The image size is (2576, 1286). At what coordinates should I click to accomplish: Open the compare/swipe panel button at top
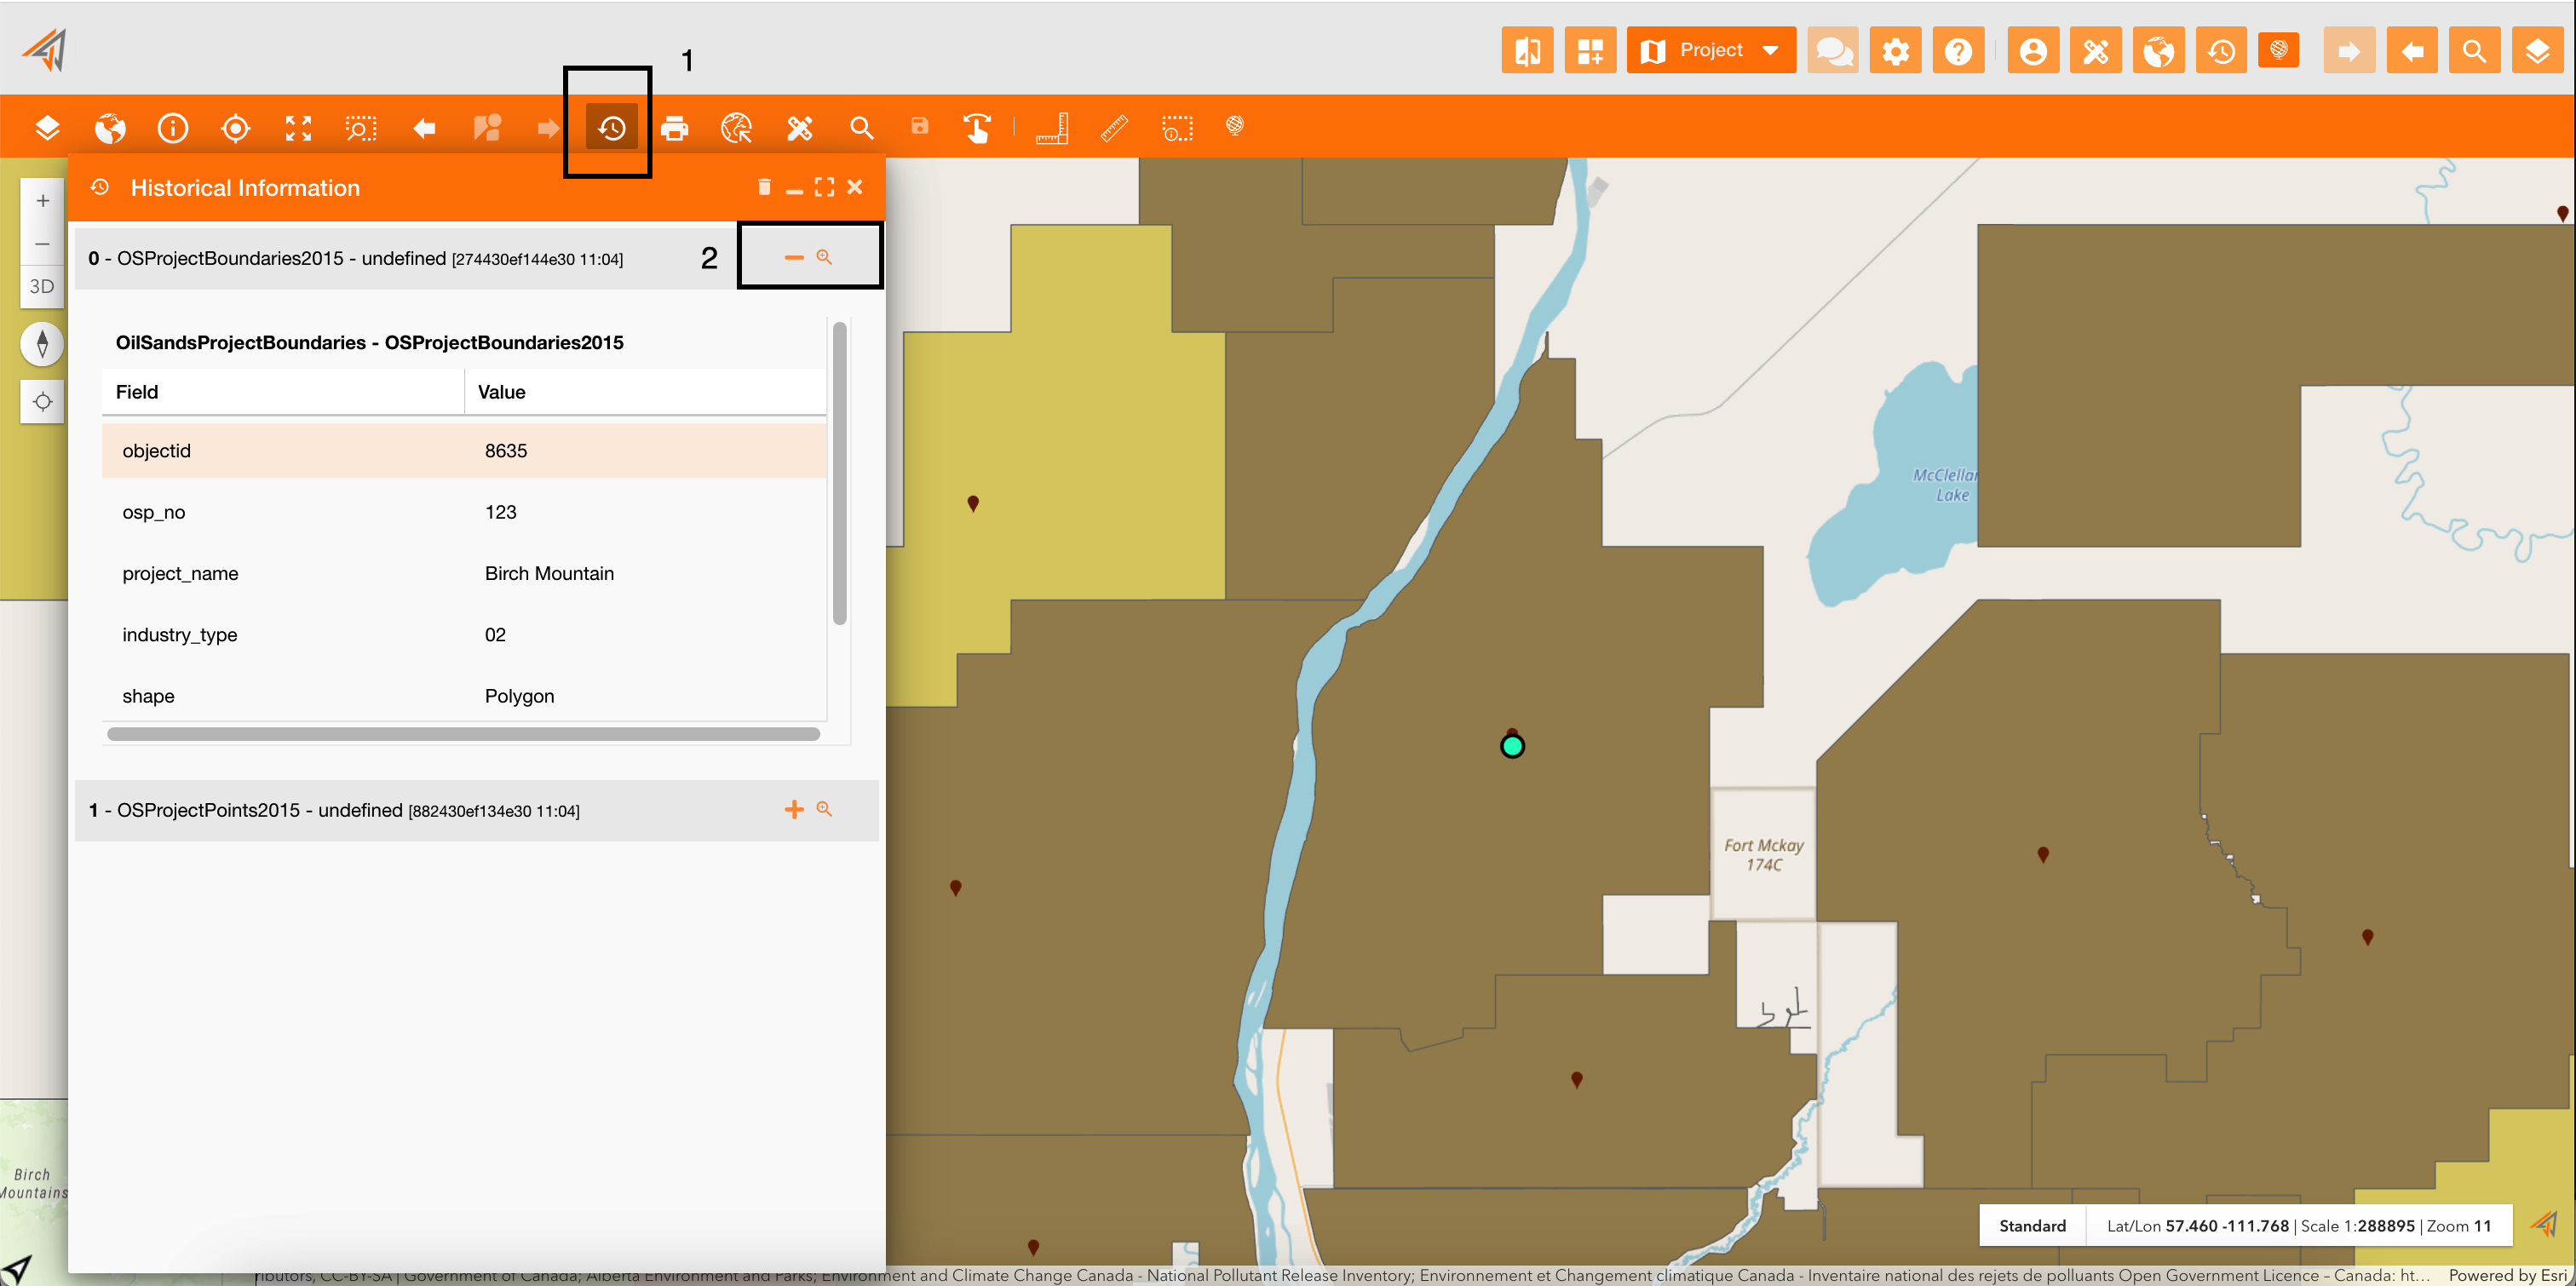point(1527,50)
